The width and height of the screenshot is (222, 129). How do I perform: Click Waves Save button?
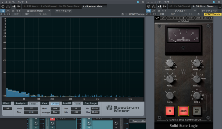(x=206, y=18)
